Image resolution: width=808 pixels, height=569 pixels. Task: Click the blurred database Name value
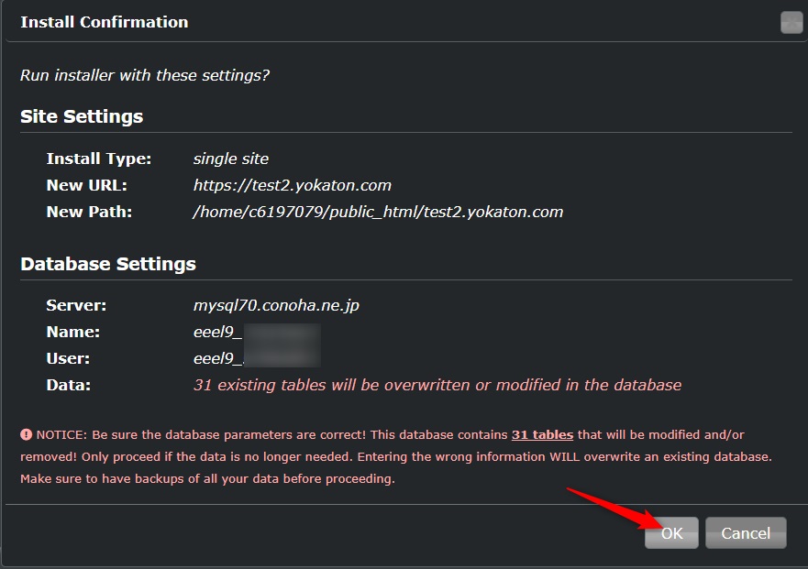pos(257,332)
